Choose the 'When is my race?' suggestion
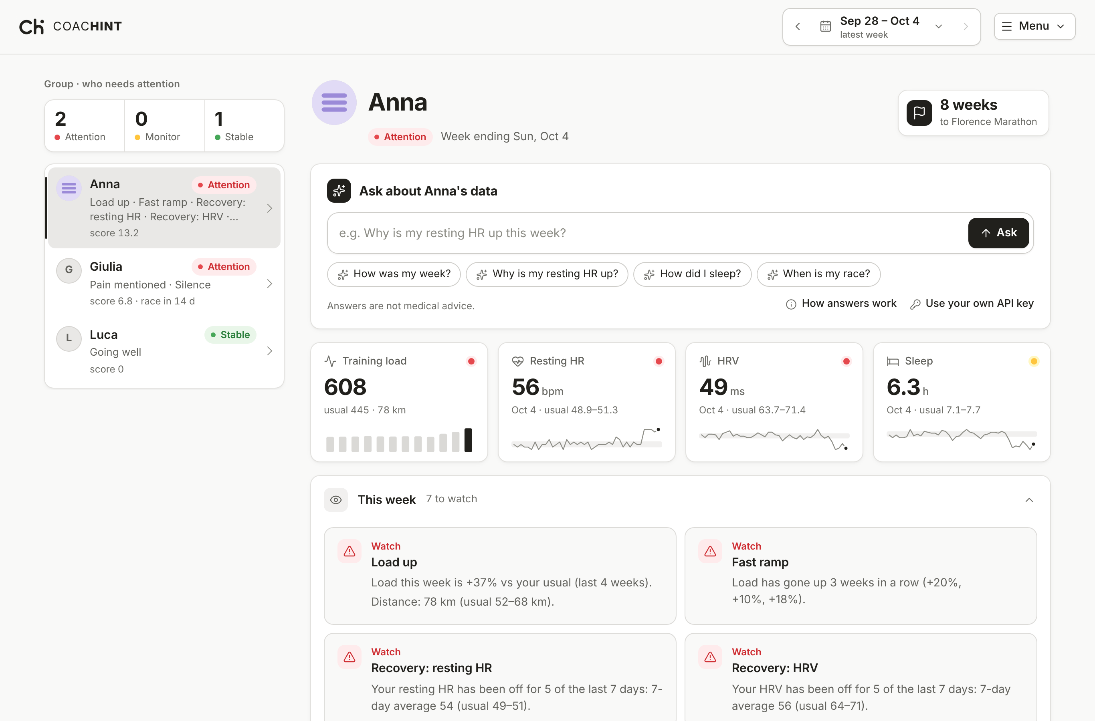The height and width of the screenshot is (721, 1095). pos(818,274)
